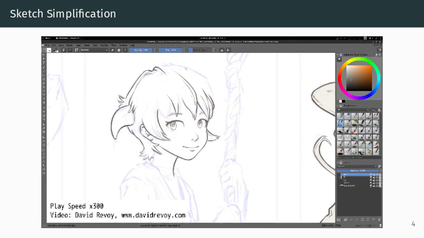424x238 pixels.
Task: Move the layer down
Action: 351,220
